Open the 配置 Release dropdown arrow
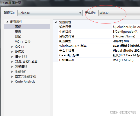Screen dimensions: 140x116 click(80, 13)
